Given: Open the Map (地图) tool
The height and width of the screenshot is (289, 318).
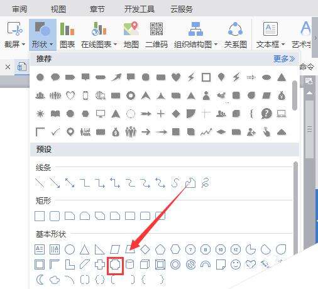Looking at the screenshot, I should point(131,35).
